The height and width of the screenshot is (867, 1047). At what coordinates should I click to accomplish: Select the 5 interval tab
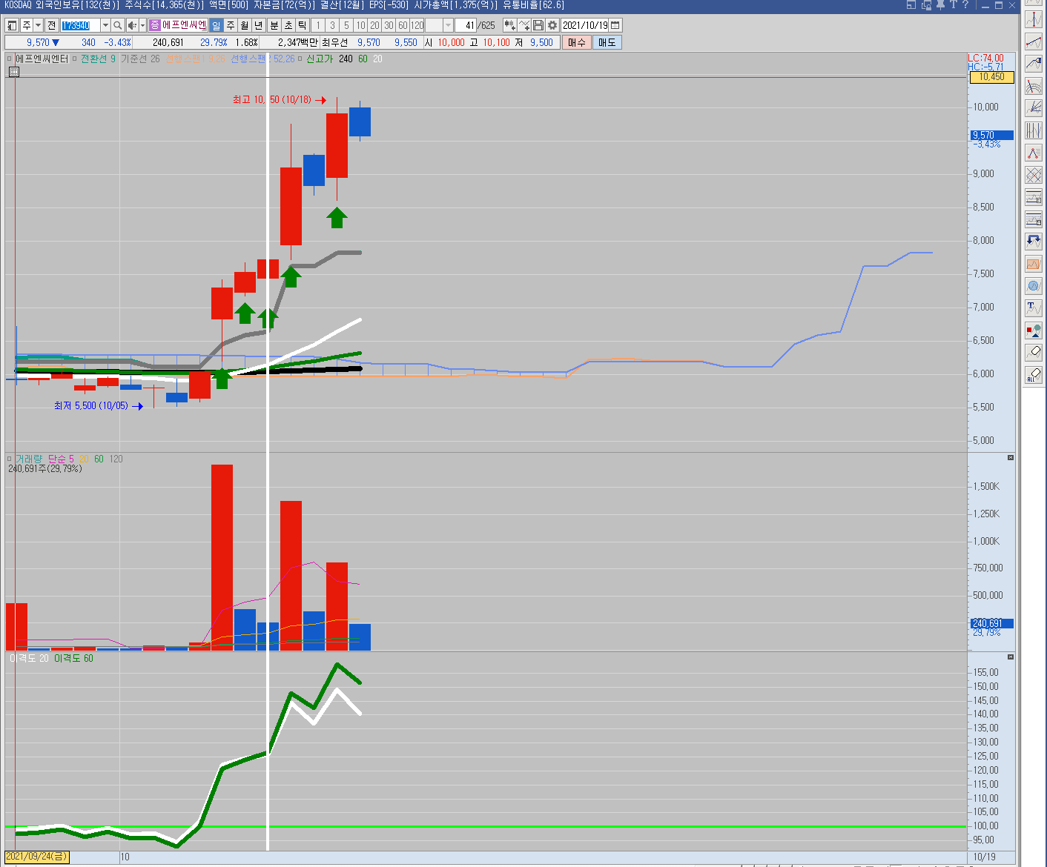346,25
